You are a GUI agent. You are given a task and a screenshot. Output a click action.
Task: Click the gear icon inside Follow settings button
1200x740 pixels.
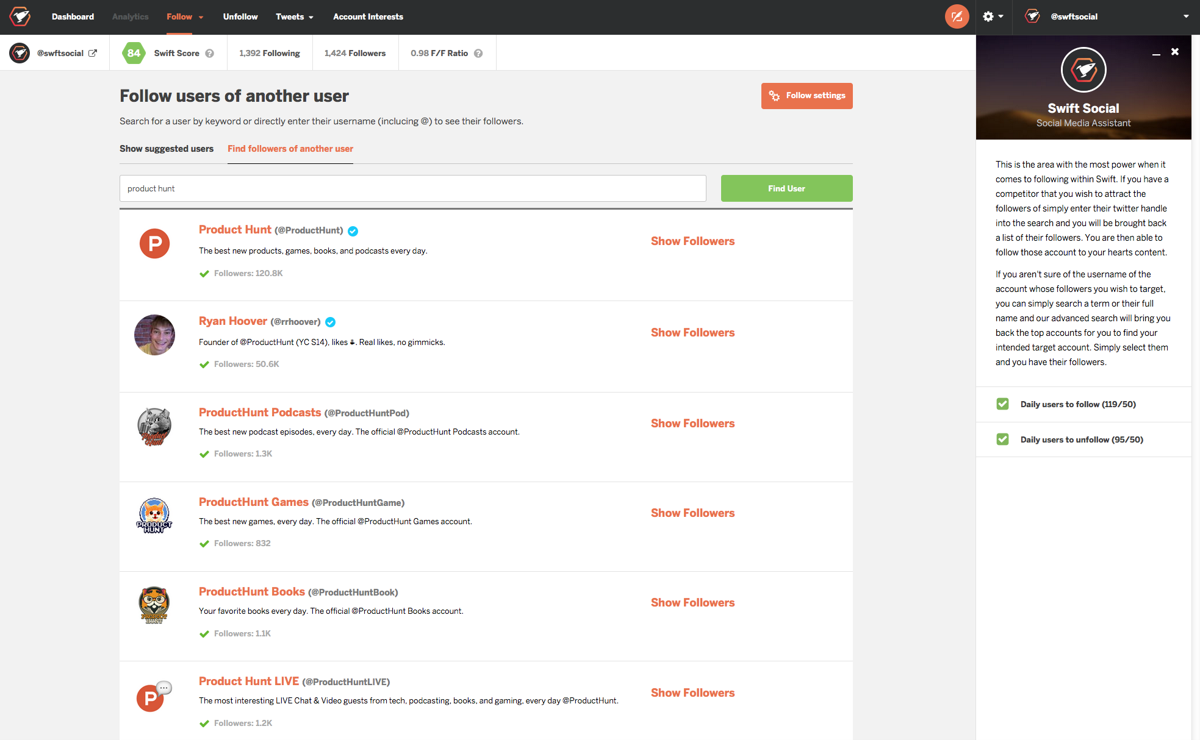tap(775, 96)
